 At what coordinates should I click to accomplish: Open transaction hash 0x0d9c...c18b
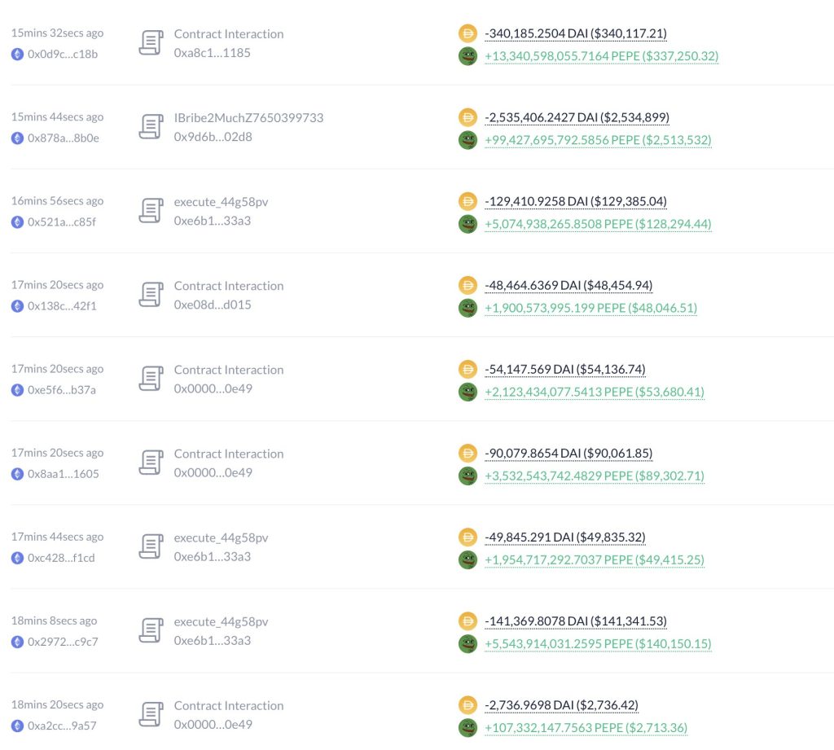[63, 54]
